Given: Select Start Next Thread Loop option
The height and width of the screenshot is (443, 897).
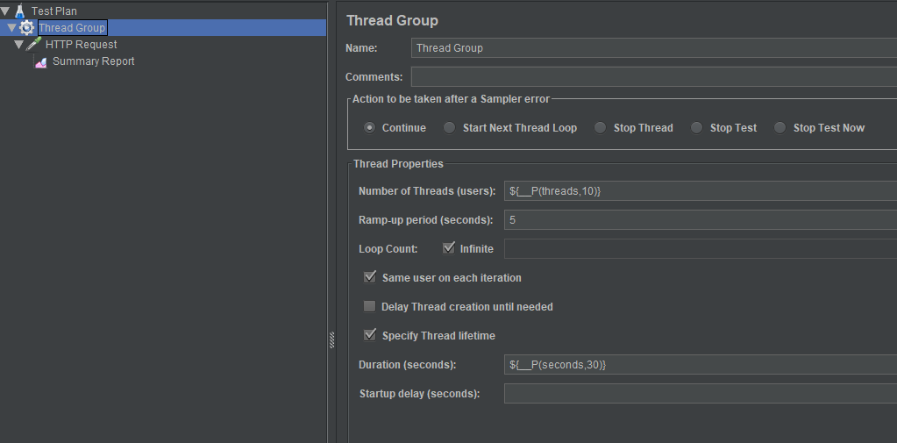Looking at the screenshot, I should point(449,128).
